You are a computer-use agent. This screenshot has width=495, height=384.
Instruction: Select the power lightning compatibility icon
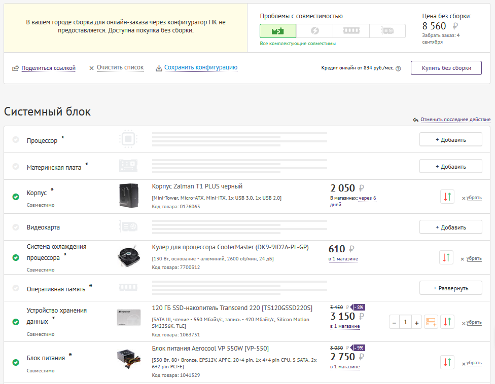314,31
